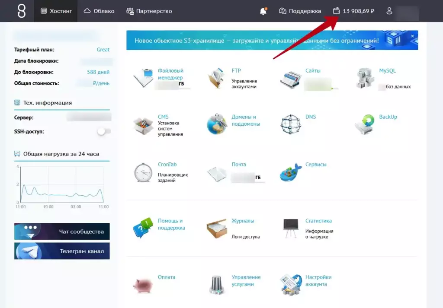Click the 588 дней value
This screenshot has height=308, width=443.
coord(98,72)
